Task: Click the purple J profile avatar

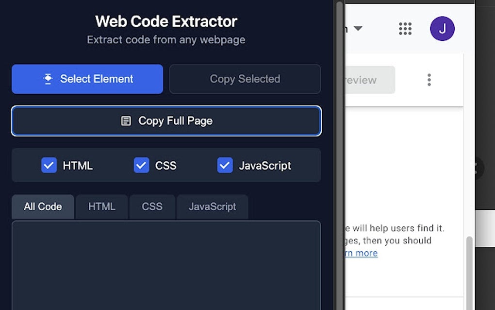Action: pyautogui.click(x=442, y=29)
